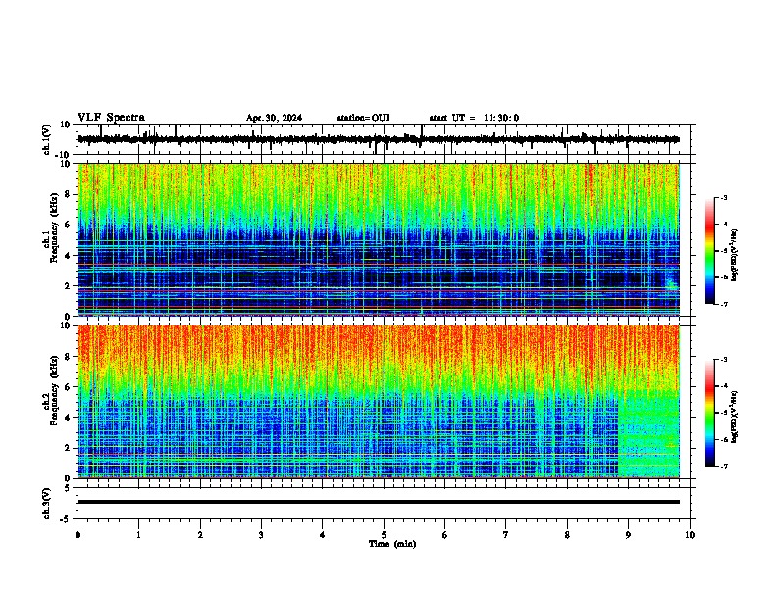Click the 'start UT = 11:30: 0' text

tap(474, 118)
